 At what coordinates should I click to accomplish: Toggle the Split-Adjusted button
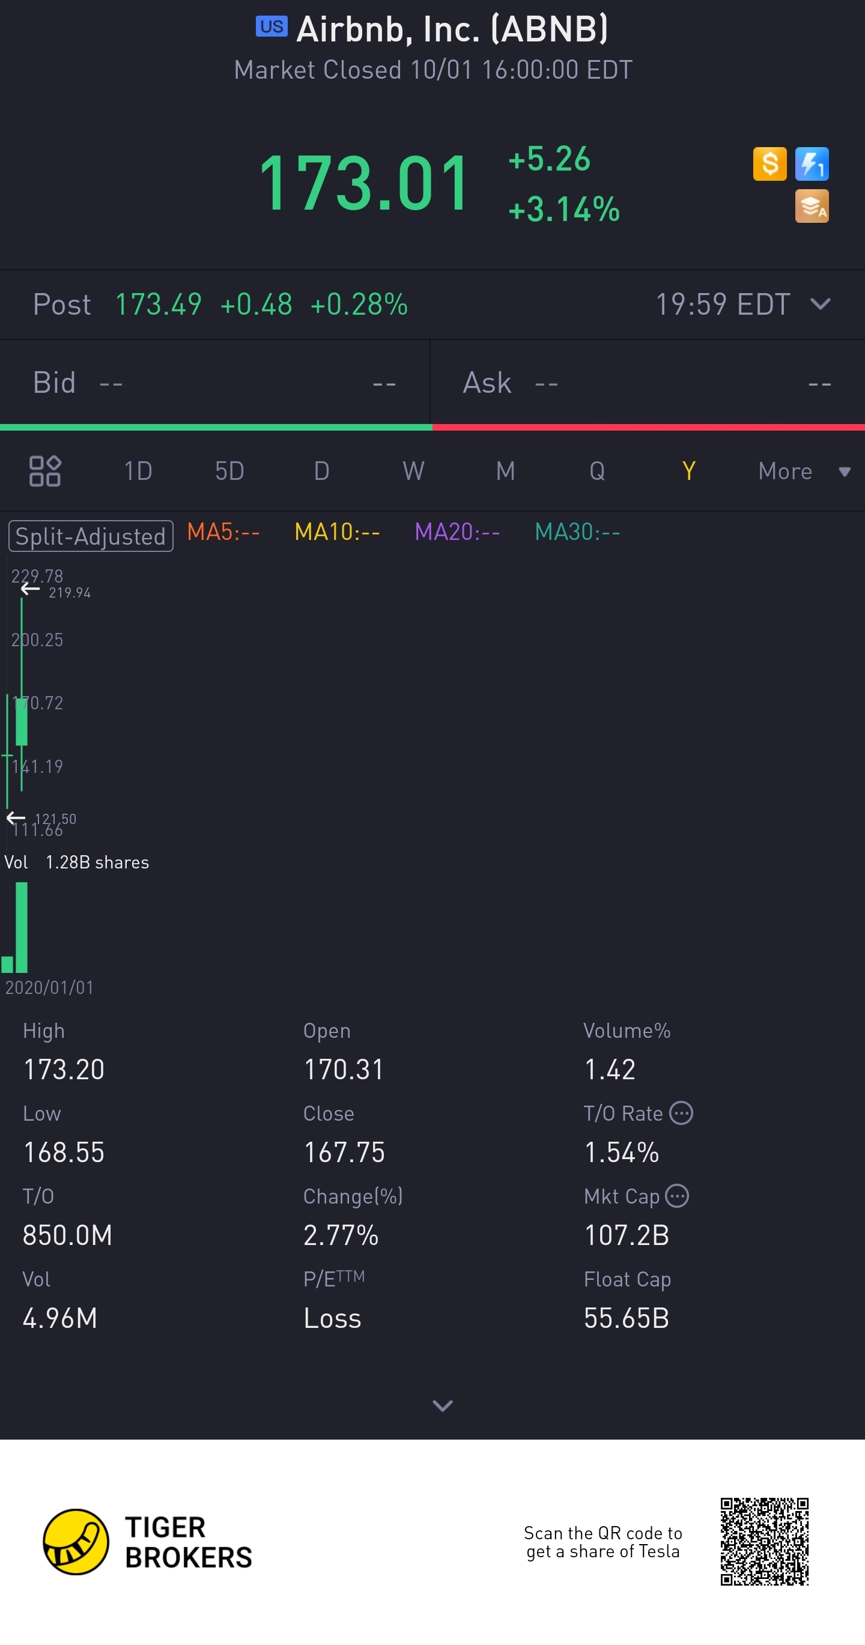91,536
